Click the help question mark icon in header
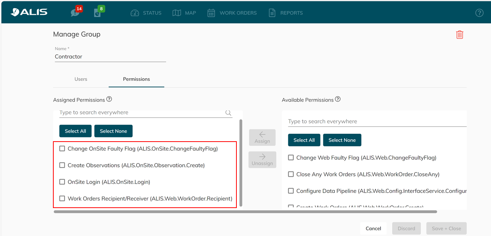 coord(479,13)
